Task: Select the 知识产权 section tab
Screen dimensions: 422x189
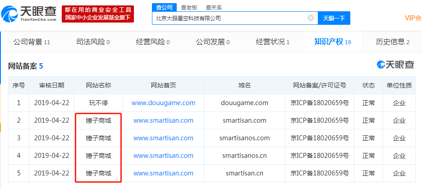Action: (333, 42)
